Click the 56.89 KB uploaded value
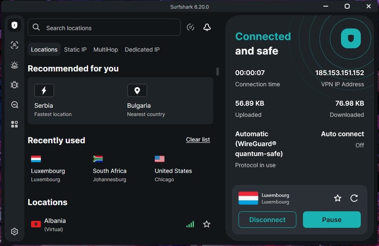This screenshot has width=379, height=246. [250, 103]
